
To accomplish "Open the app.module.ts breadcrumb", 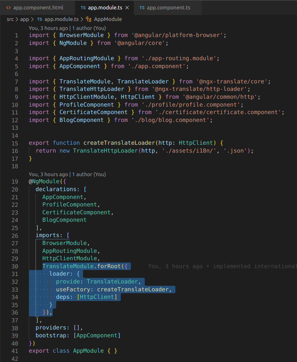I will (61, 19).
